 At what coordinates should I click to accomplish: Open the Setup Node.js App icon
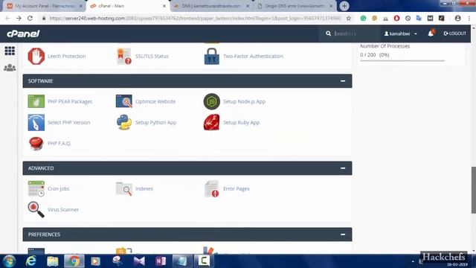tap(211, 101)
